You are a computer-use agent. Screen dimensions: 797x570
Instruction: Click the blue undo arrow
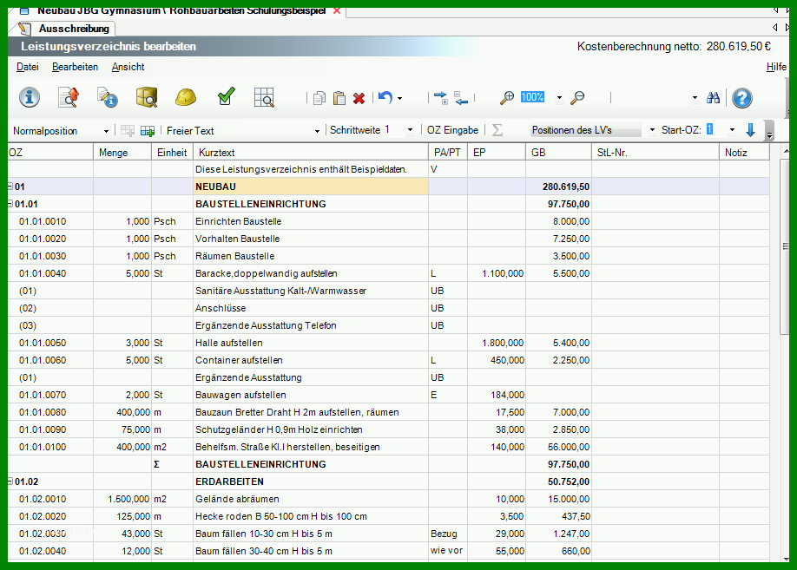(385, 97)
